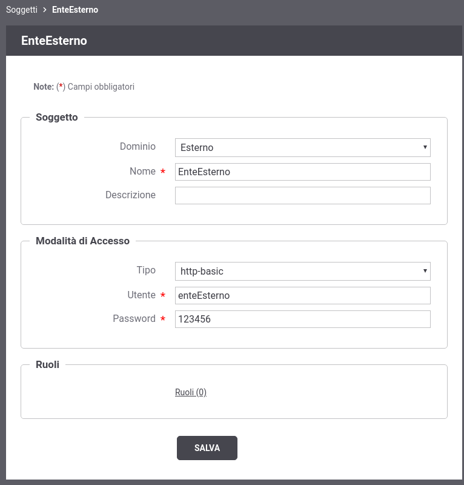The width and height of the screenshot is (464, 485).
Task: Click the red asterisk next to Nome
Action: pyautogui.click(x=163, y=173)
